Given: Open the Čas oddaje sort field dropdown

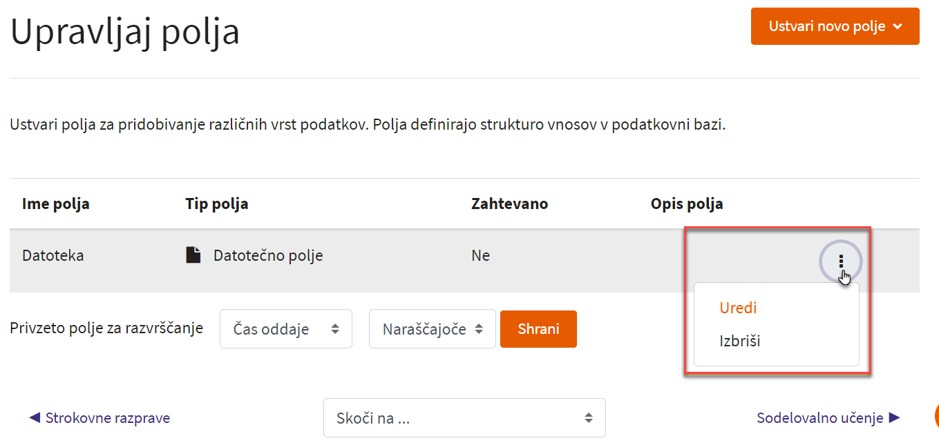Looking at the screenshot, I should click(x=286, y=329).
